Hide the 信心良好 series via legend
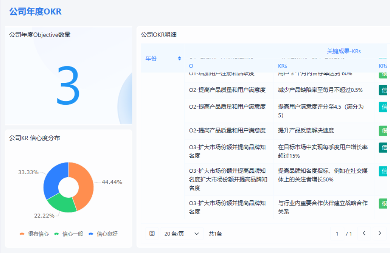Image resolution: width=390 pixels, height=253 pixels. click(103, 234)
